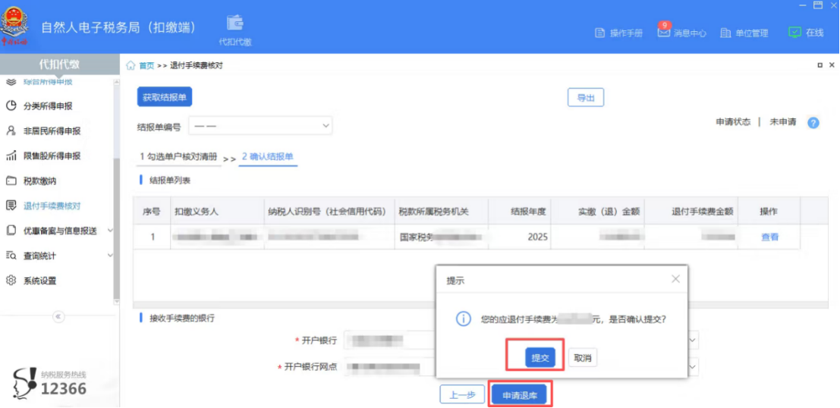Viewport: 840px width, 408px height.
Task: Click the 代扣代缴 sidebar header
Action: click(59, 64)
